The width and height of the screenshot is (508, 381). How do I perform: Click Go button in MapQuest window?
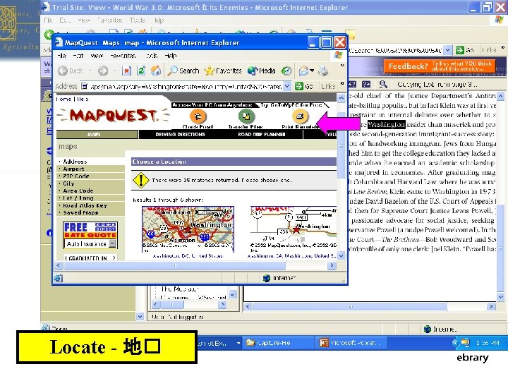point(304,86)
